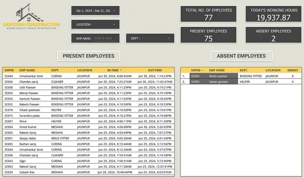Image resolution: width=304 pixels, height=178 pixels.
Task: Click the PRESENT EMPLOYEES heading button
Action: pyautogui.click(x=88, y=56)
